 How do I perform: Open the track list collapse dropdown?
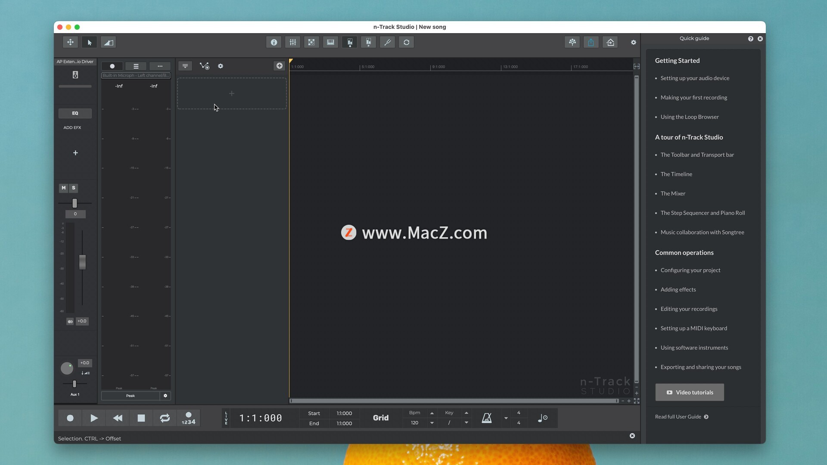185,66
